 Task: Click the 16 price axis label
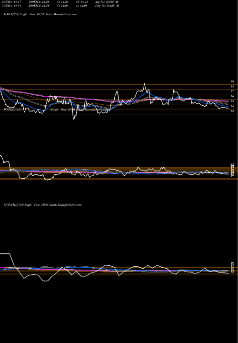coord(232,96)
